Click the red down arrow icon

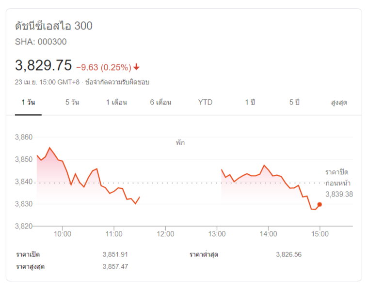(137, 67)
